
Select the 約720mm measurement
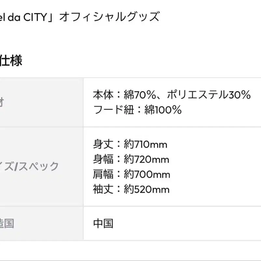click(x=146, y=159)
